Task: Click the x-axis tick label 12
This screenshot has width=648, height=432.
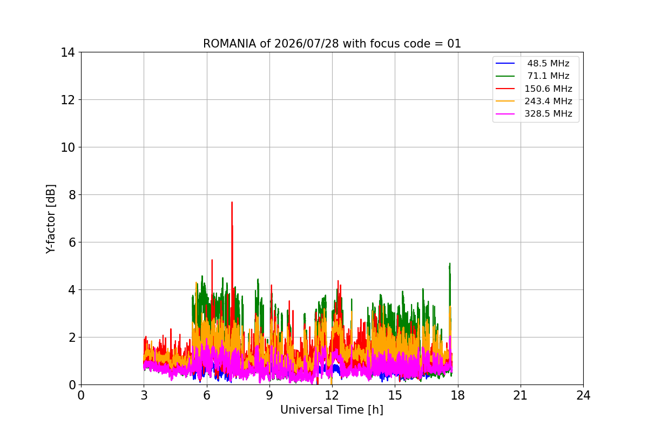Action: [332, 395]
